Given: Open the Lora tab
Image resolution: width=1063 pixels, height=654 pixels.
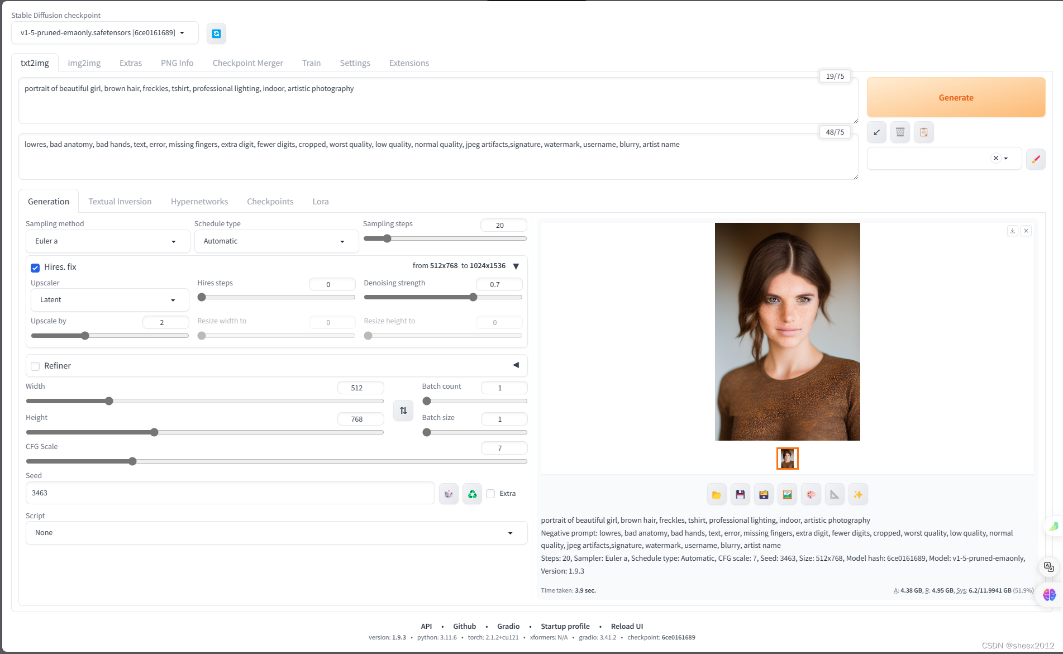Looking at the screenshot, I should [320, 202].
